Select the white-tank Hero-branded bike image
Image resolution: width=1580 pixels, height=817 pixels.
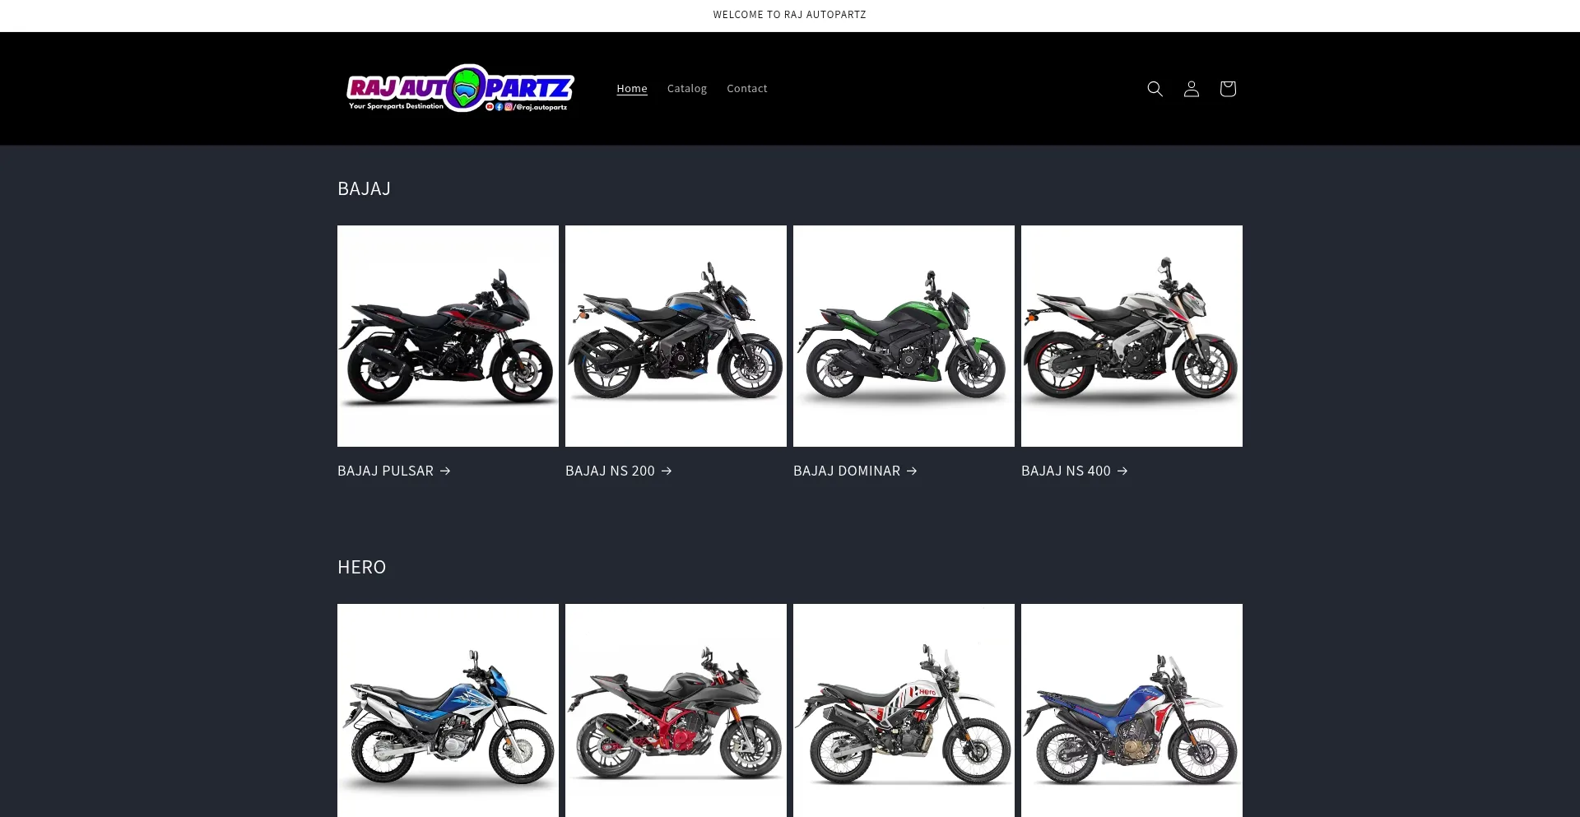(904, 711)
